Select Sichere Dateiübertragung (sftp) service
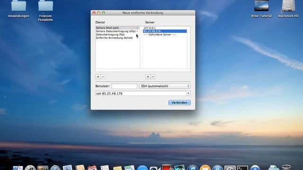This screenshot has height=170, width=303. coord(117,31)
